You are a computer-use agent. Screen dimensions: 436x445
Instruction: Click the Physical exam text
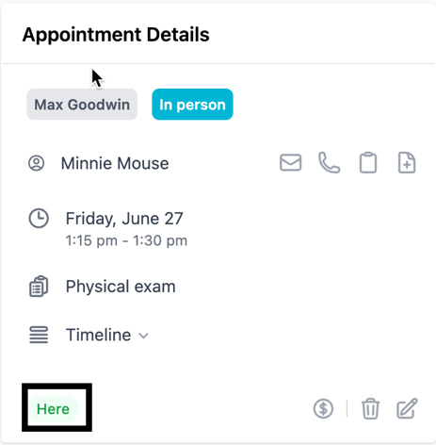coord(121,287)
